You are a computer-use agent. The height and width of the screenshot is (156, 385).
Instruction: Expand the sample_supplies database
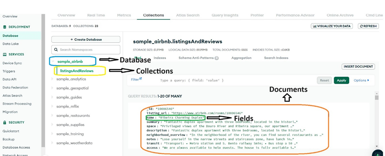click(x=52, y=125)
